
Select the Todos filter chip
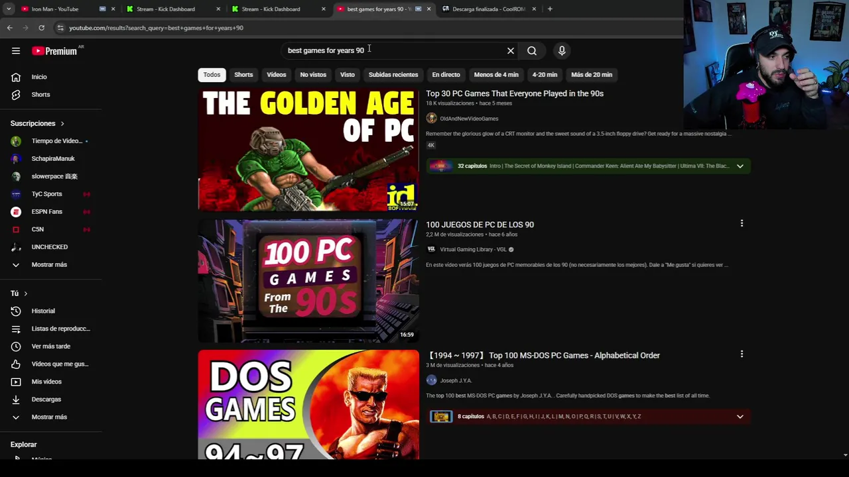click(x=212, y=75)
